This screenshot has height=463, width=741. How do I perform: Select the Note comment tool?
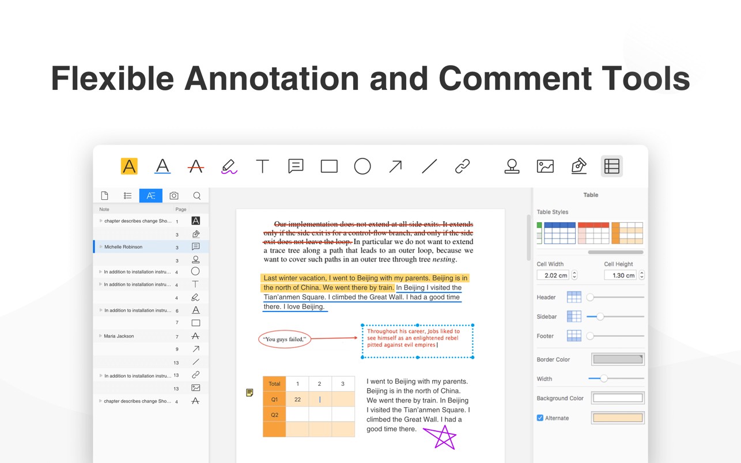click(296, 166)
